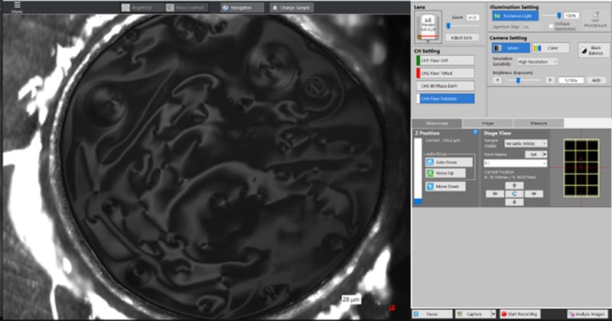Switch camera to Color mode
The width and height of the screenshot is (612, 321).
548,47
